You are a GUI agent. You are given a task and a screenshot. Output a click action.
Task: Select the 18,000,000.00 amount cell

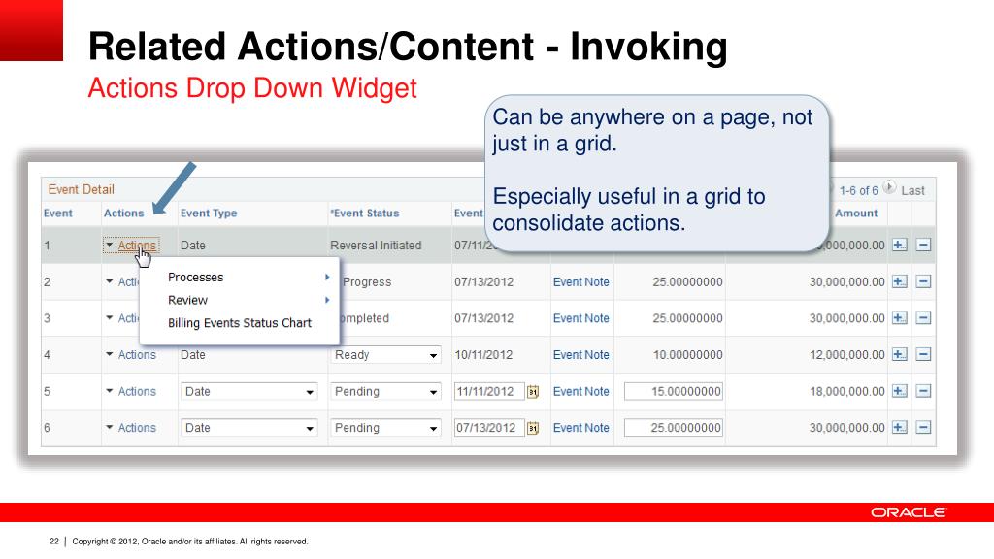click(846, 392)
